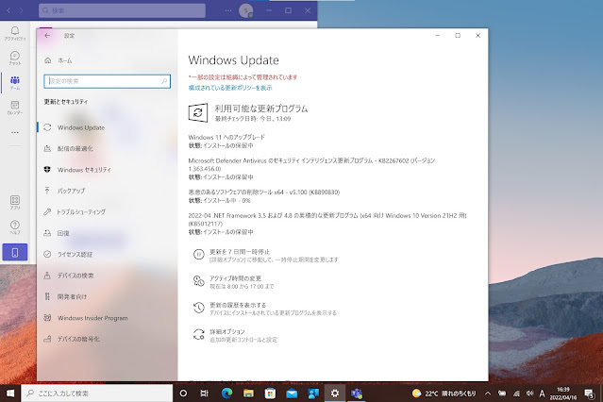Launch Microsoft Edge from taskbar
This screenshot has width=603, height=402.
click(x=226, y=394)
